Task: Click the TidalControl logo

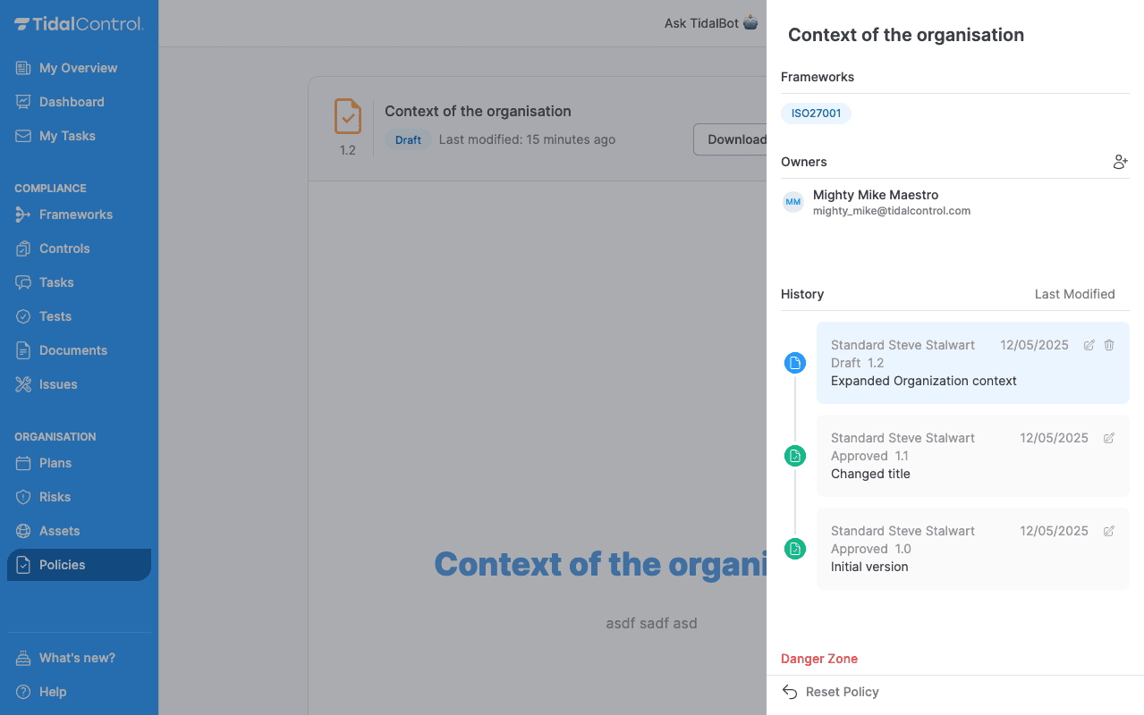Action: click(79, 24)
